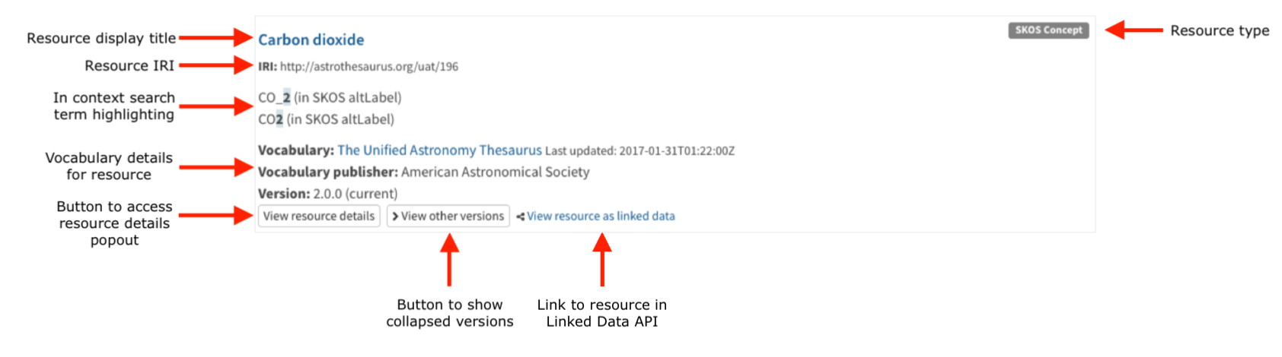This screenshot has height=357, width=1282.
Task: Click the Resource display title annotation label
Action: pos(101,38)
